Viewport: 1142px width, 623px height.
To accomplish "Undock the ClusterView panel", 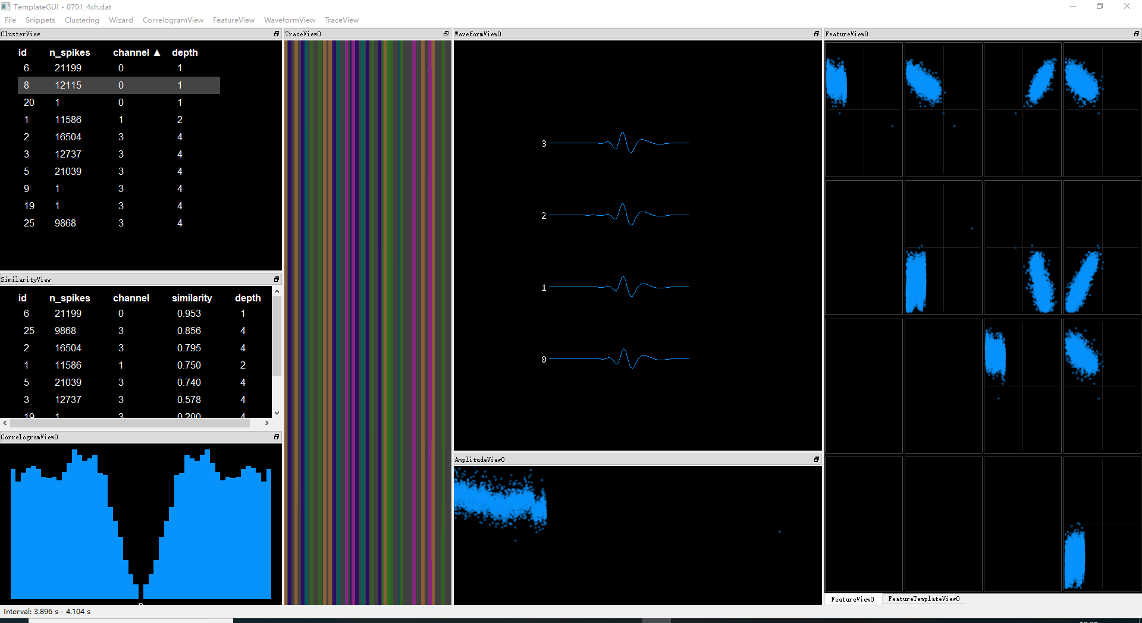I will click(x=275, y=34).
